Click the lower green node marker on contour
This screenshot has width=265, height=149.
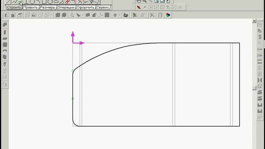73,99
